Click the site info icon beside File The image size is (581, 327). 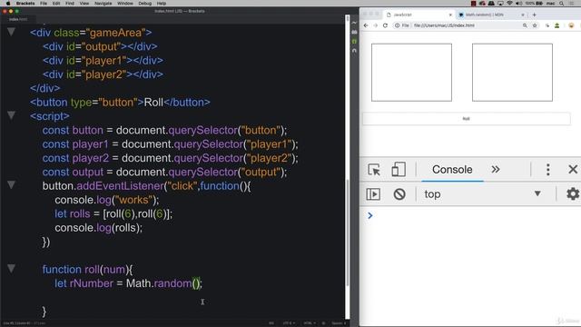pos(397,25)
